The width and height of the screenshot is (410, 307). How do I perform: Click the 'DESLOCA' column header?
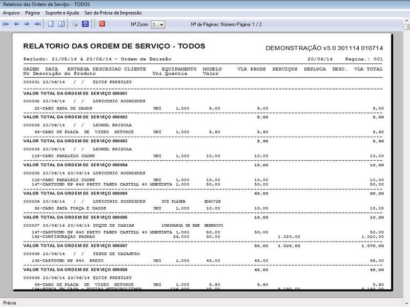(315, 69)
